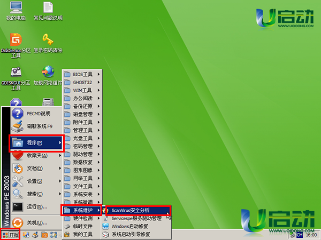Select the 系统安装 menu folder
Viewport: 321px width, 240px height.
coord(82,194)
